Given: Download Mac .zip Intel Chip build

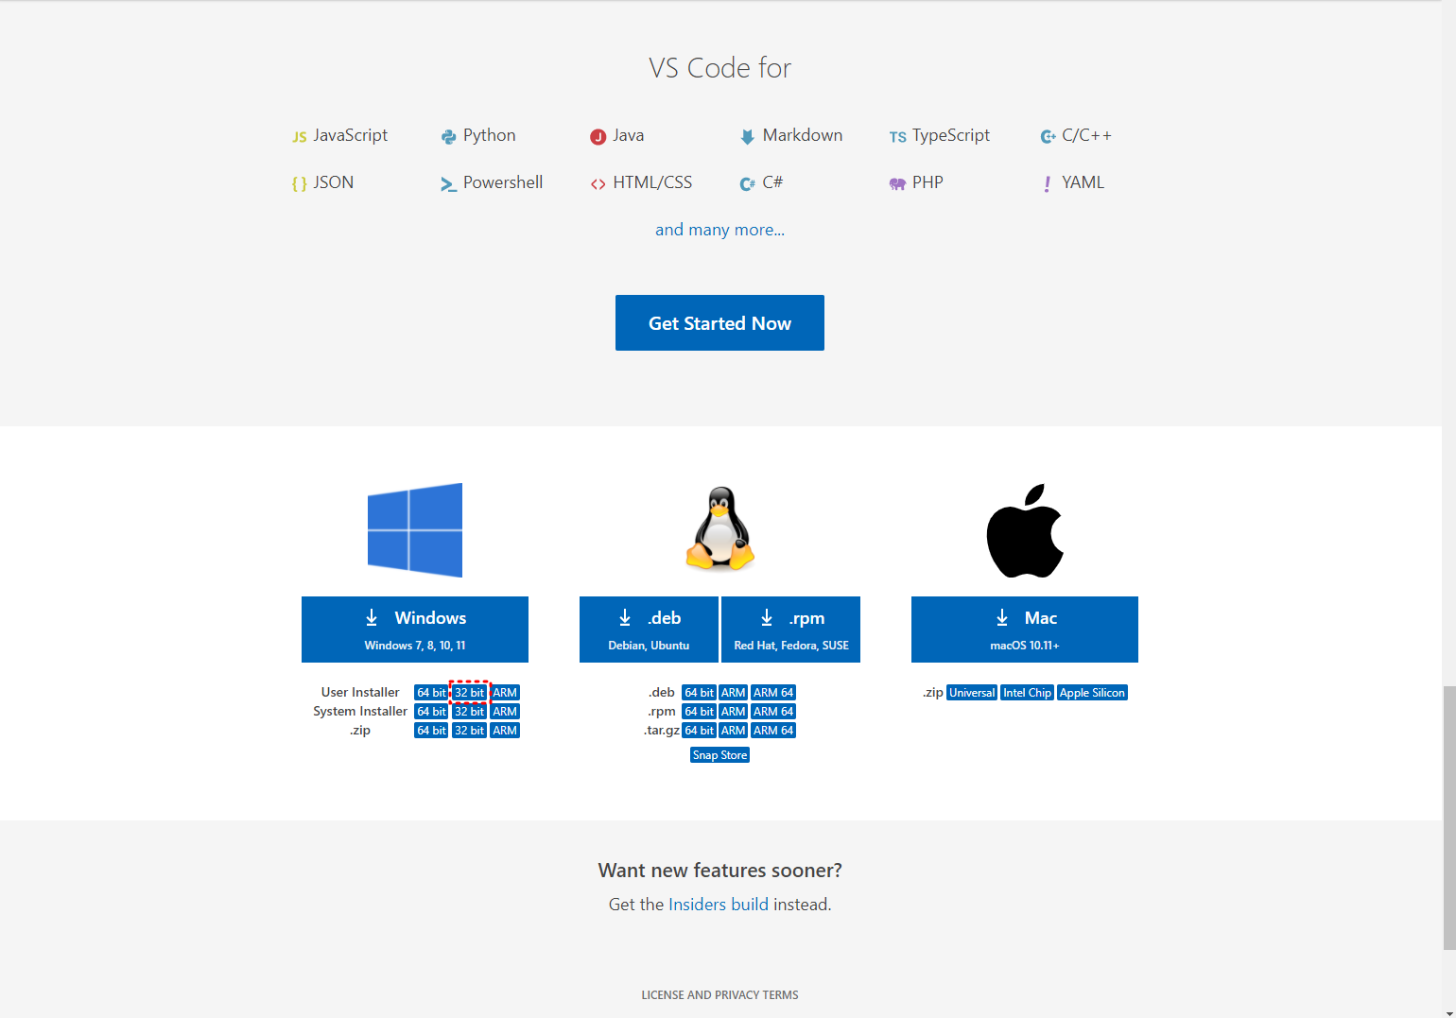Looking at the screenshot, I should [1027, 693].
